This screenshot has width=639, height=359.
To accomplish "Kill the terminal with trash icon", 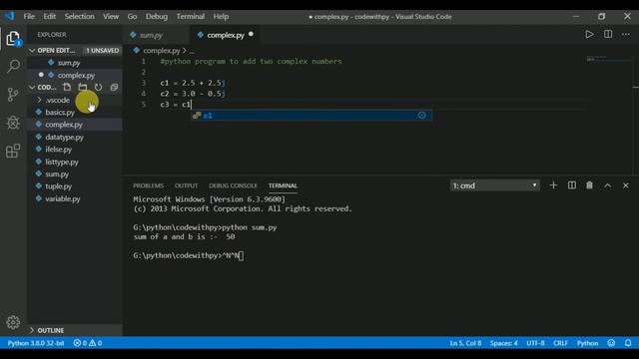I will pos(589,185).
